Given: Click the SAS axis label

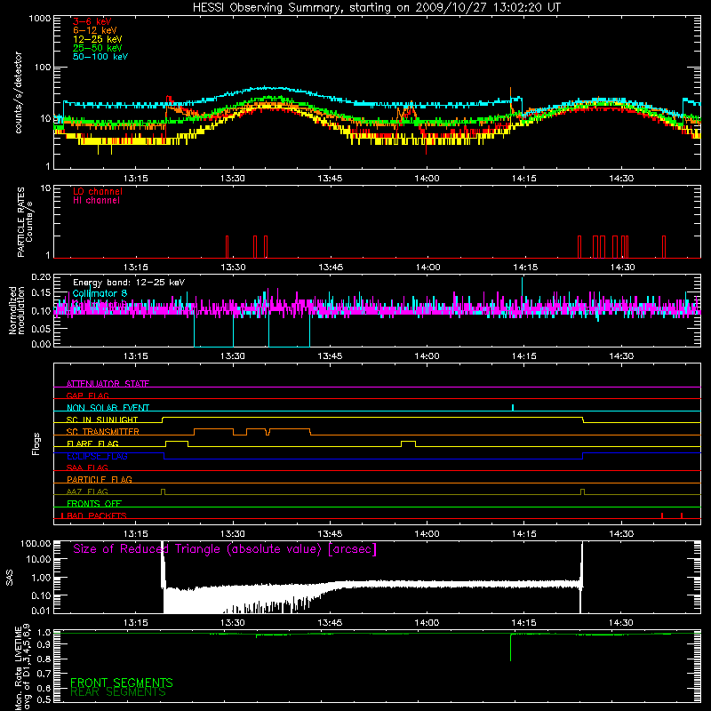Looking at the screenshot, I should [x=10, y=578].
